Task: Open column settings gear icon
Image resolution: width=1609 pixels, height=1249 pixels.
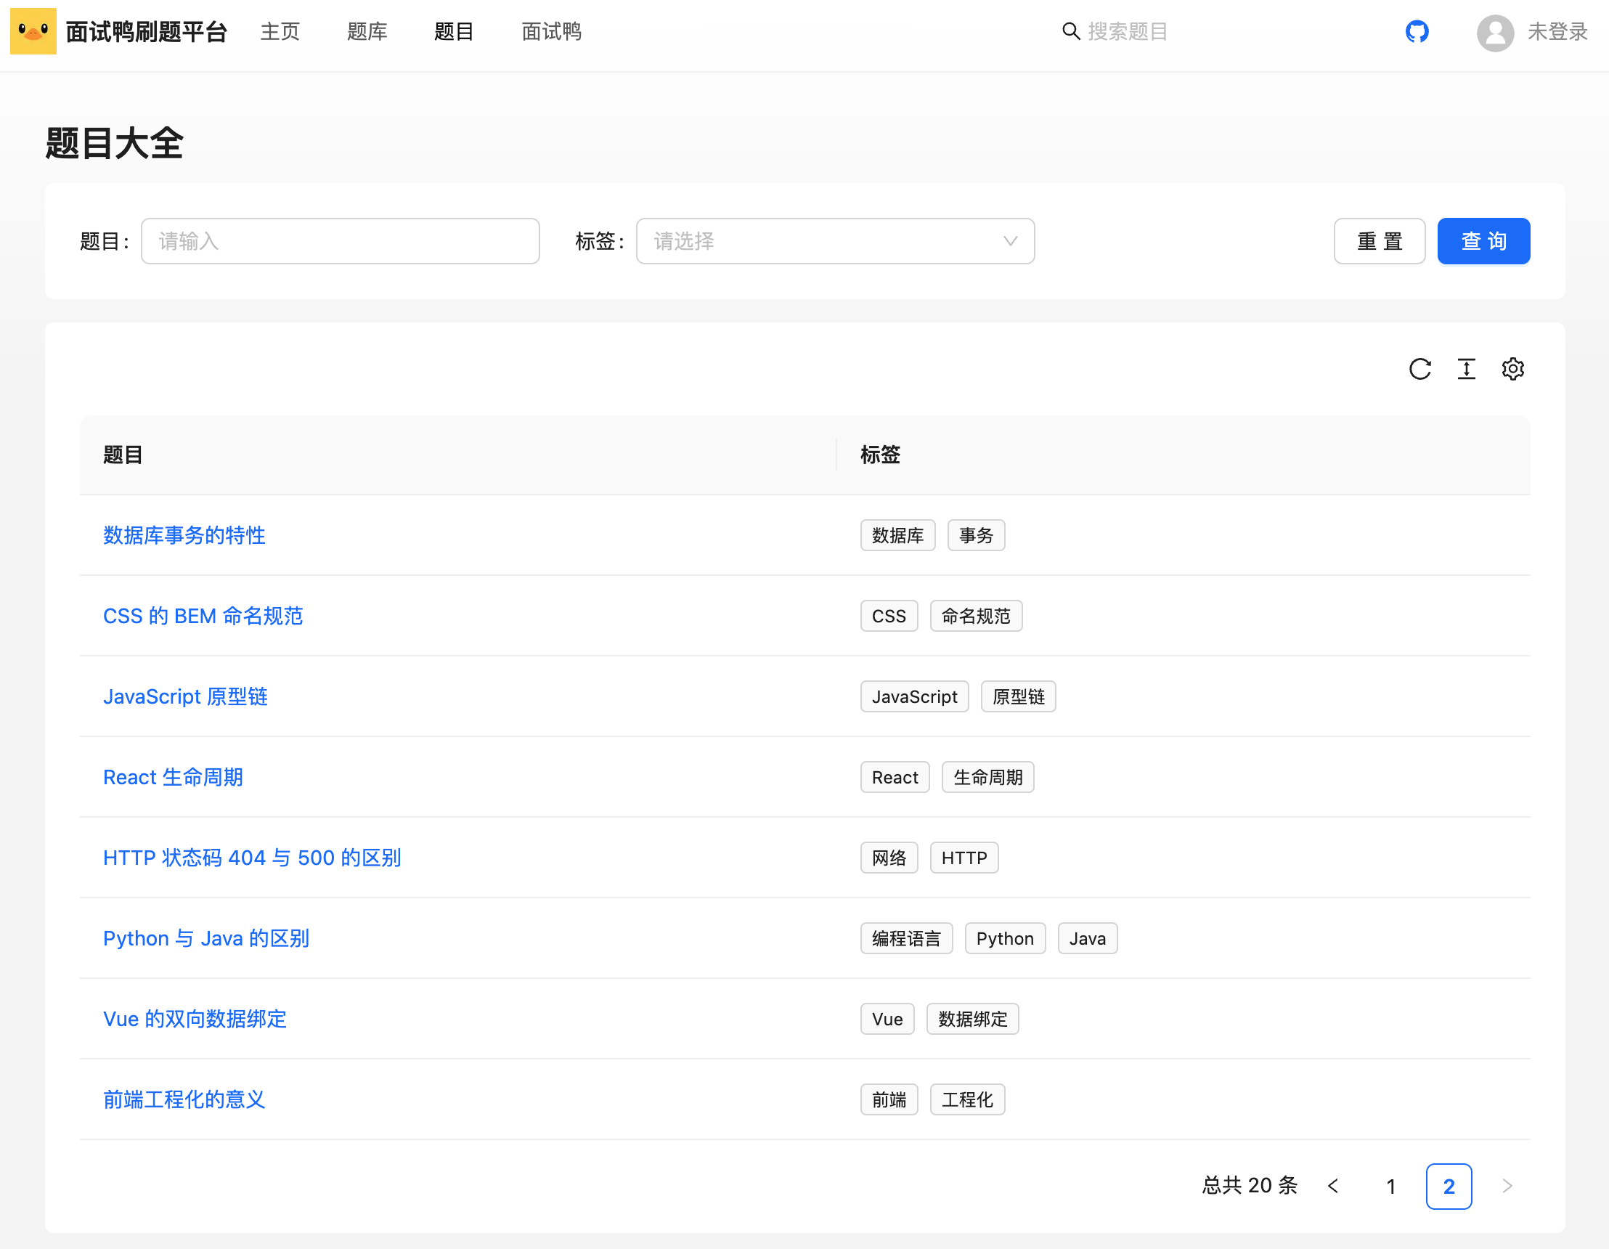Action: click(x=1512, y=369)
